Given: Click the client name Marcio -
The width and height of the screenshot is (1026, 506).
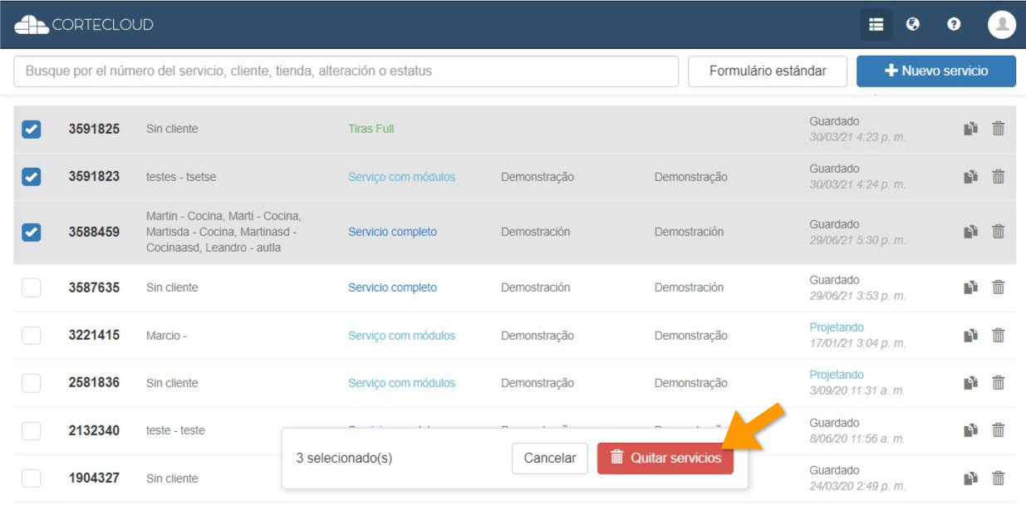Looking at the screenshot, I should (x=166, y=336).
